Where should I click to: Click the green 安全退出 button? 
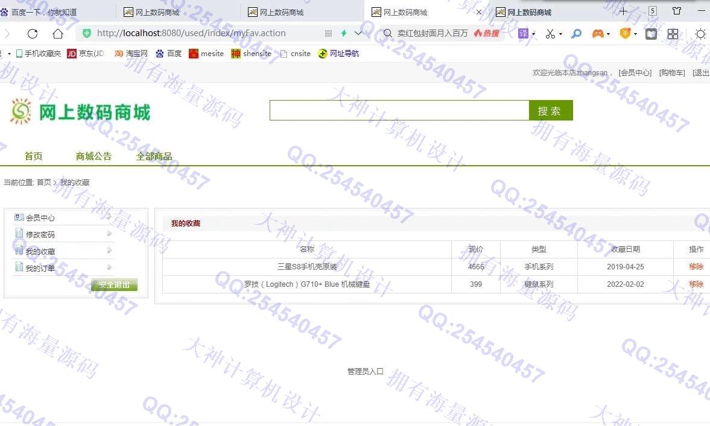click(114, 285)
